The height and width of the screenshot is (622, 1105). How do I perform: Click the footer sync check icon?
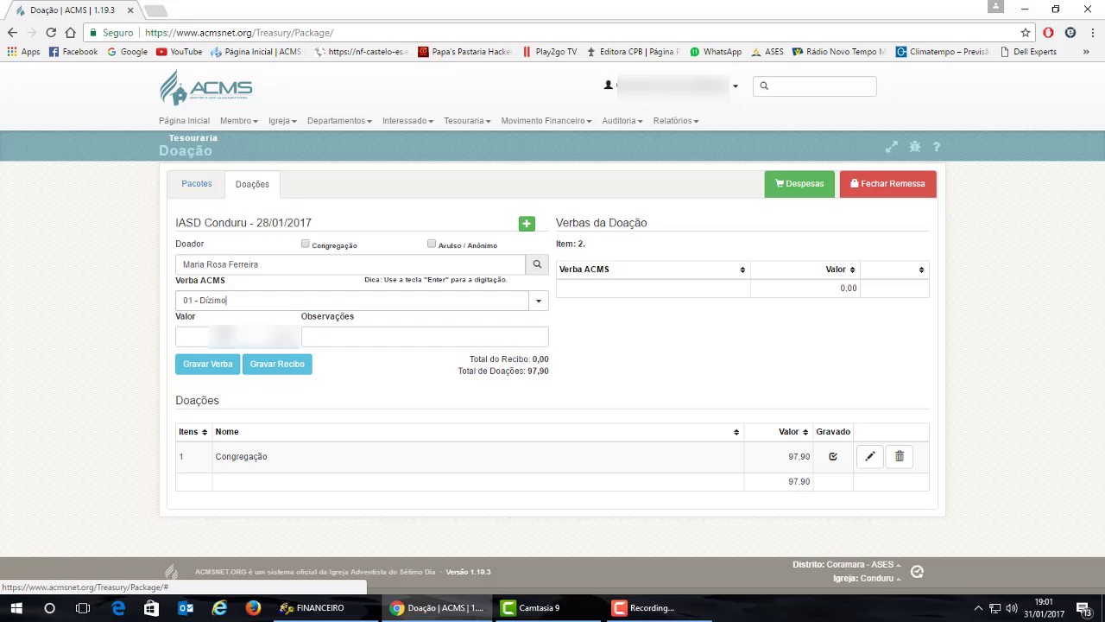(x=918, y=572)
